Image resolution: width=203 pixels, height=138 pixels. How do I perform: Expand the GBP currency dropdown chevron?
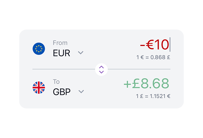point(81,92)
